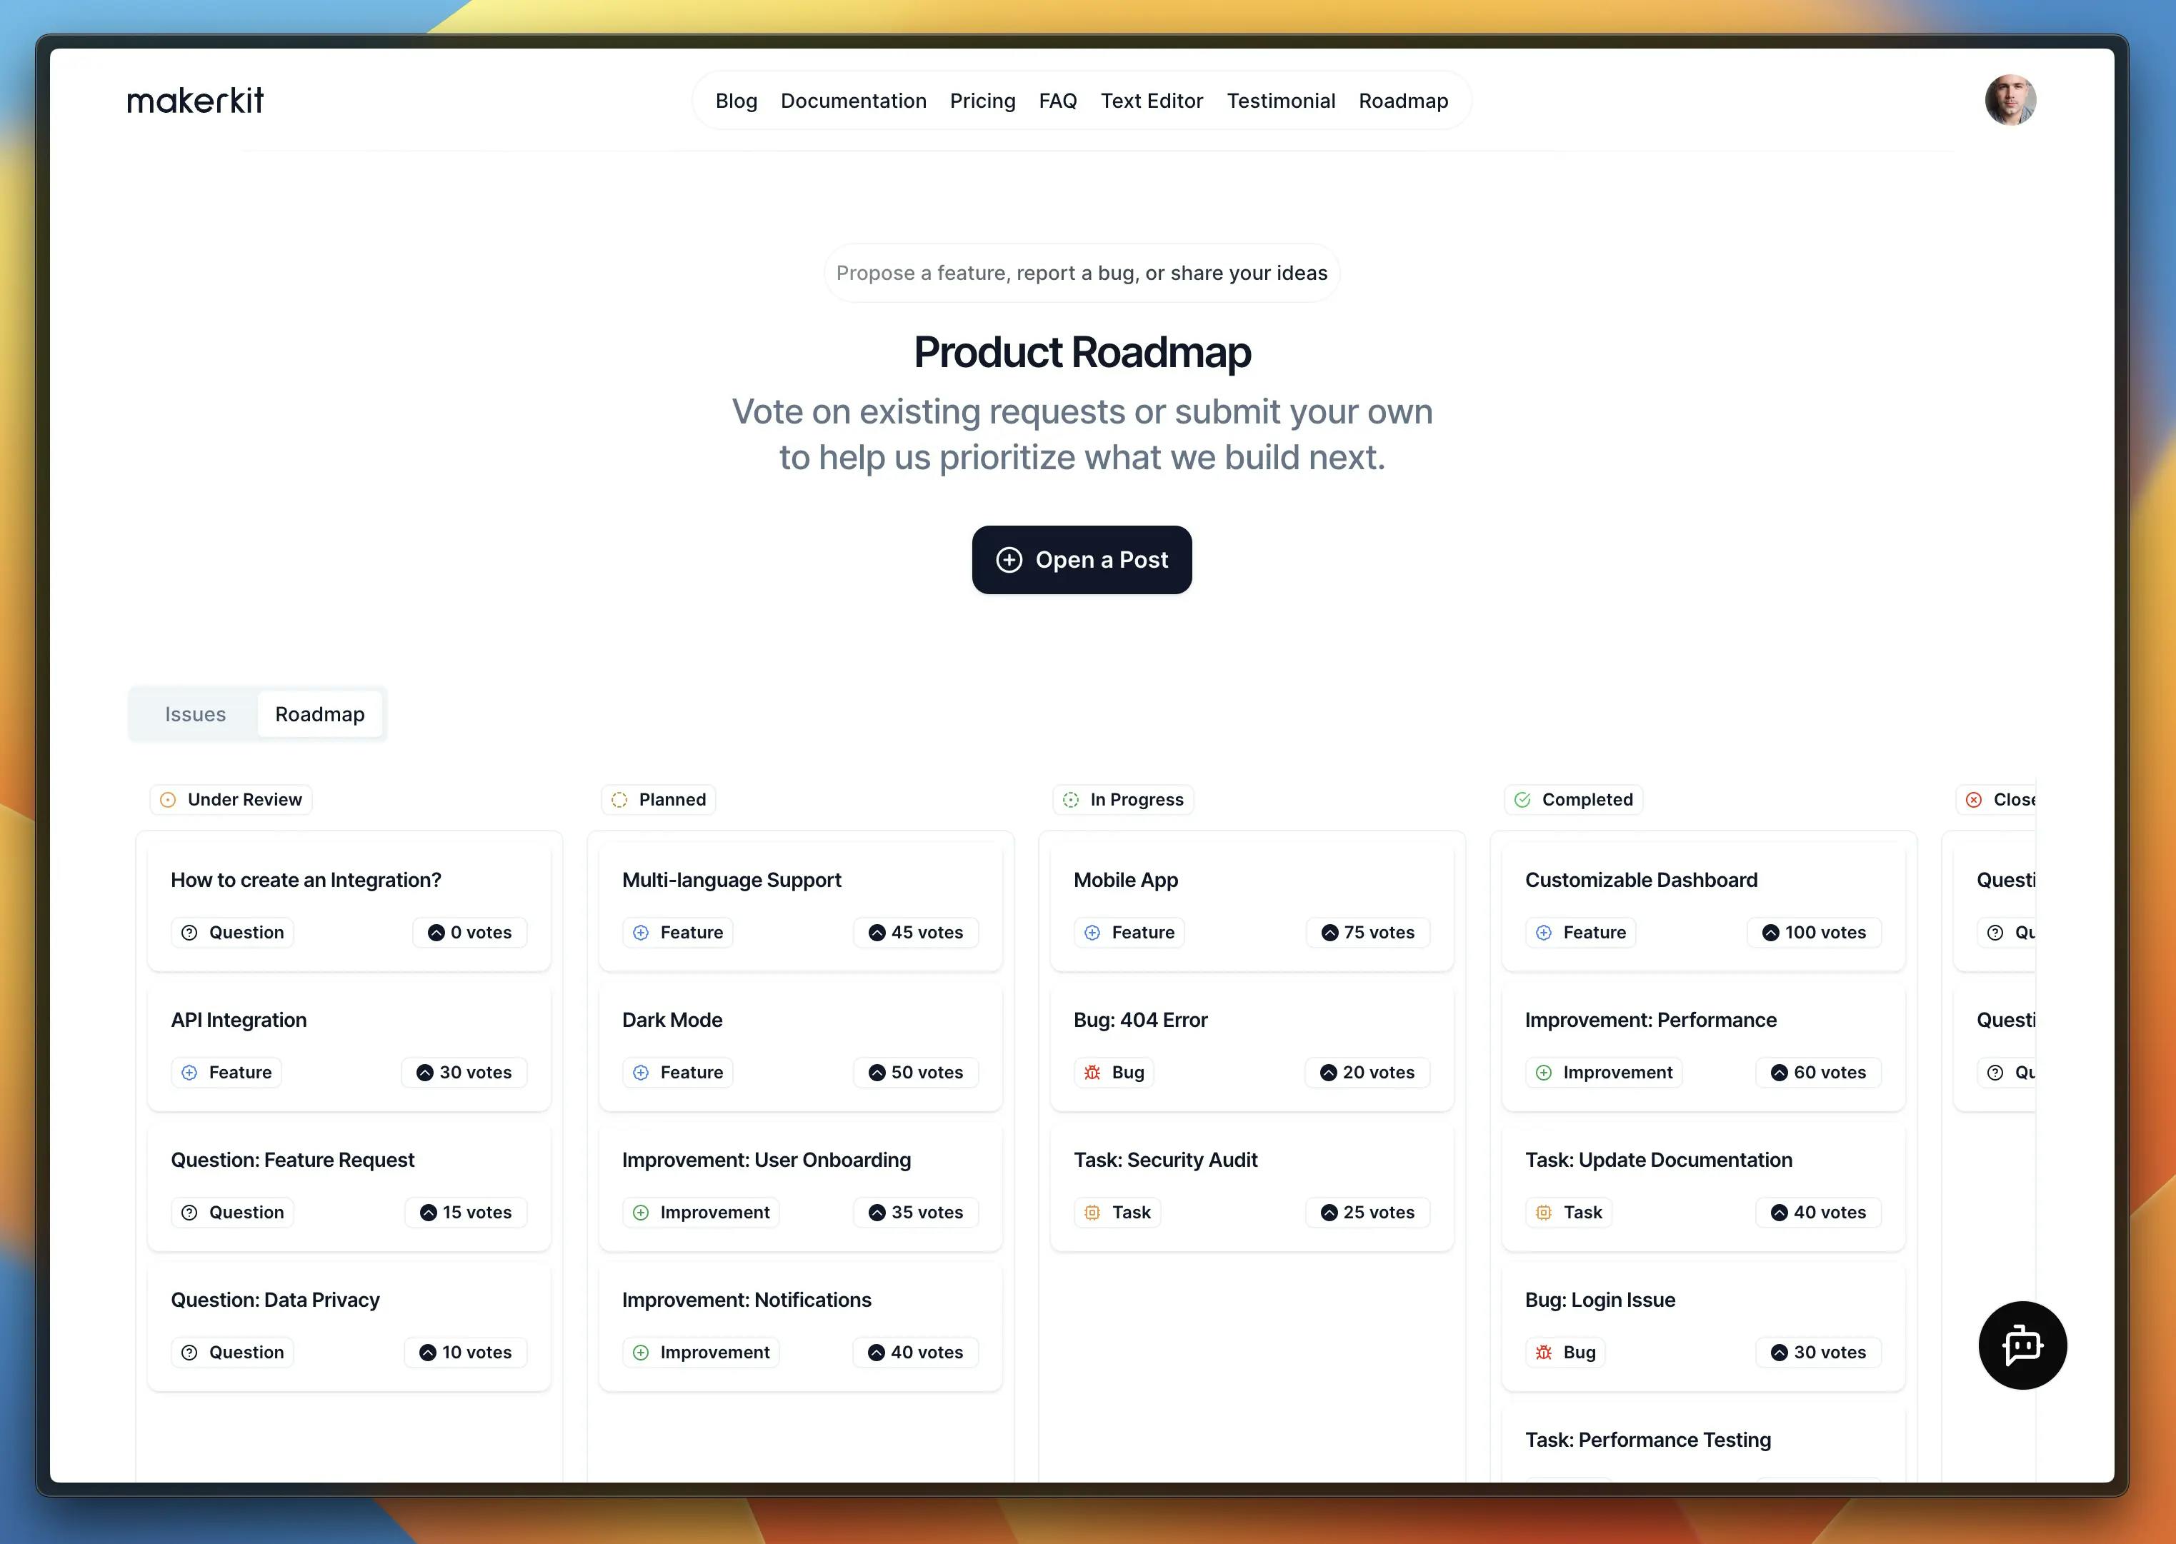
Task: Click the Documentation navigation link
Action: pyautogui.click(x=852, y=100)
